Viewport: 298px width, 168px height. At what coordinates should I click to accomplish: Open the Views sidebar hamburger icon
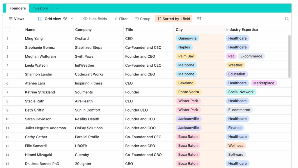point(11,19)
